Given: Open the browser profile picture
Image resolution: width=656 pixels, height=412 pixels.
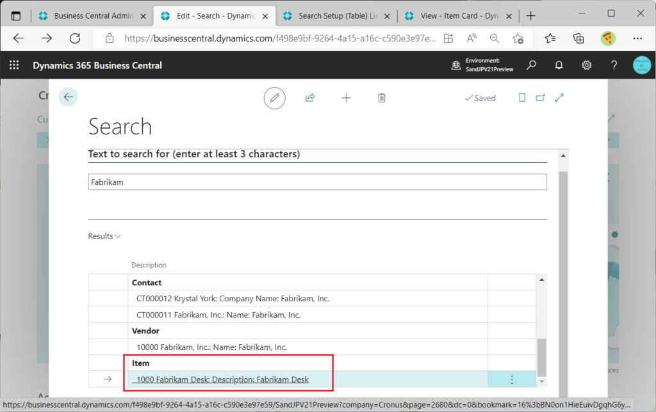Looking at the screenshot, I should (x=608, y=38).
